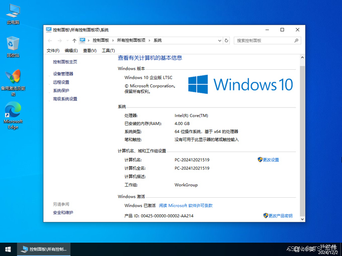Open the 查看(V) menu
The width and height of the screenshot is (342, 256).
point(90,51)
